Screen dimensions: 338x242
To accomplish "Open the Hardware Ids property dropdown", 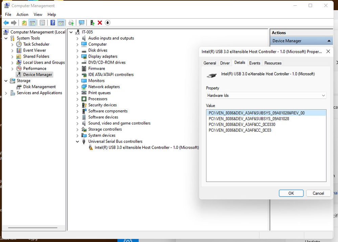I will [266, 95].
